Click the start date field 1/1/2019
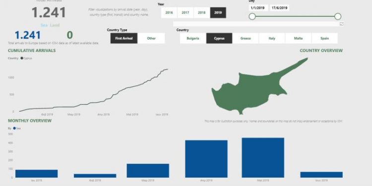 pos(258,8)
